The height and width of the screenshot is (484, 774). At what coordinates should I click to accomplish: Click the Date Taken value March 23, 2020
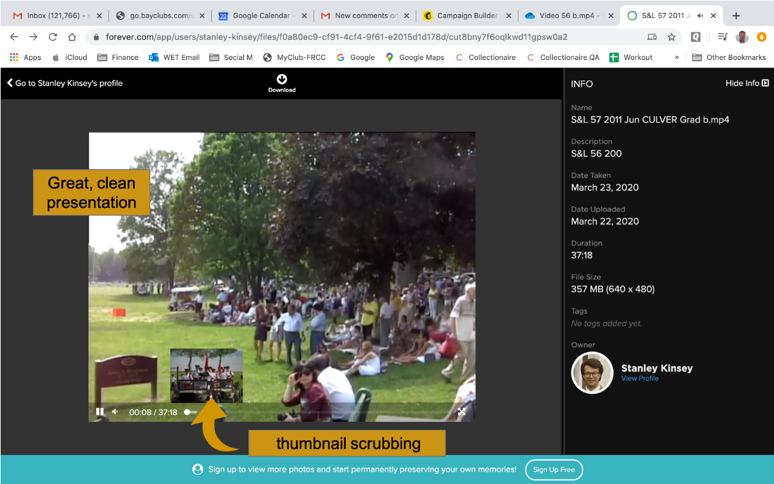605,188
